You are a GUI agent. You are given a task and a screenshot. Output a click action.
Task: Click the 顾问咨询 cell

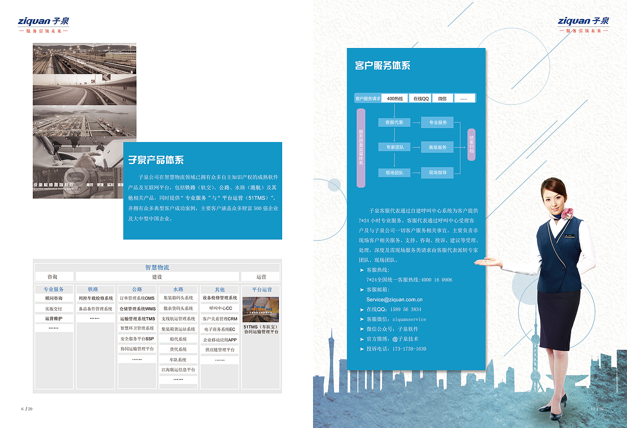click(54, 298)
